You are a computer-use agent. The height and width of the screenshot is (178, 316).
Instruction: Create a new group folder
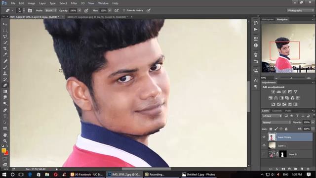[x=296, y=169]
